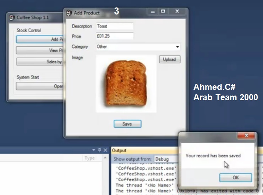Viewport: 263px width, 195px height.
Task: Click the View Products button in Coffee Shop window
Action: (40, 50)
